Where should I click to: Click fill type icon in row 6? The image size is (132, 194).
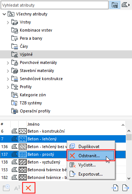point(15,131)
